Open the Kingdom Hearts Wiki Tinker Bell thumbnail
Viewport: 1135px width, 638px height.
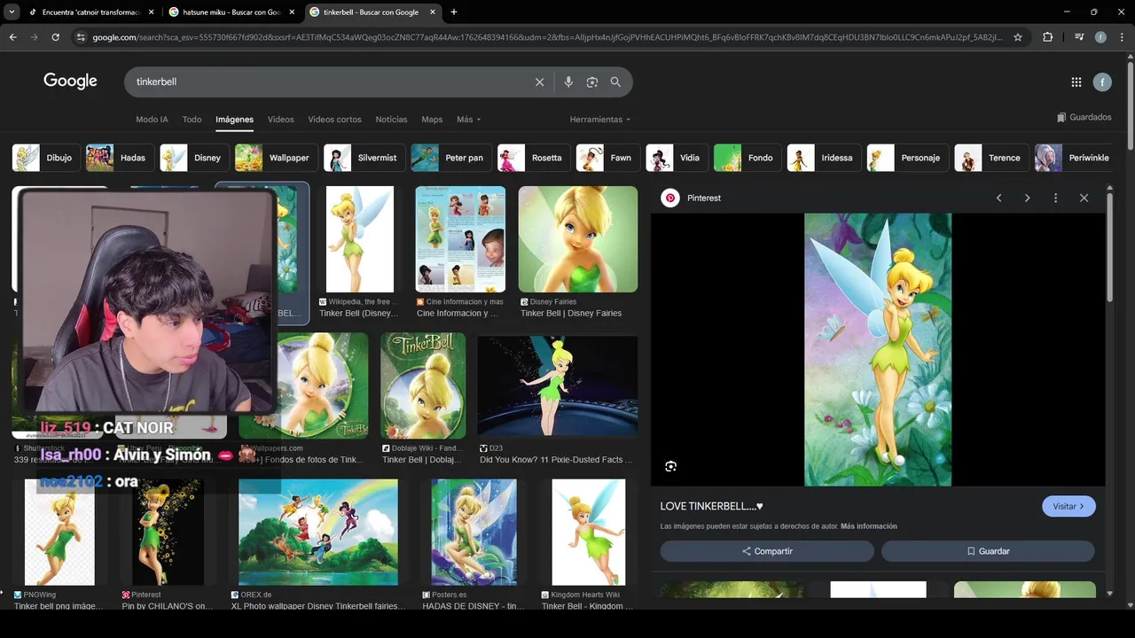tap(589, 532)
